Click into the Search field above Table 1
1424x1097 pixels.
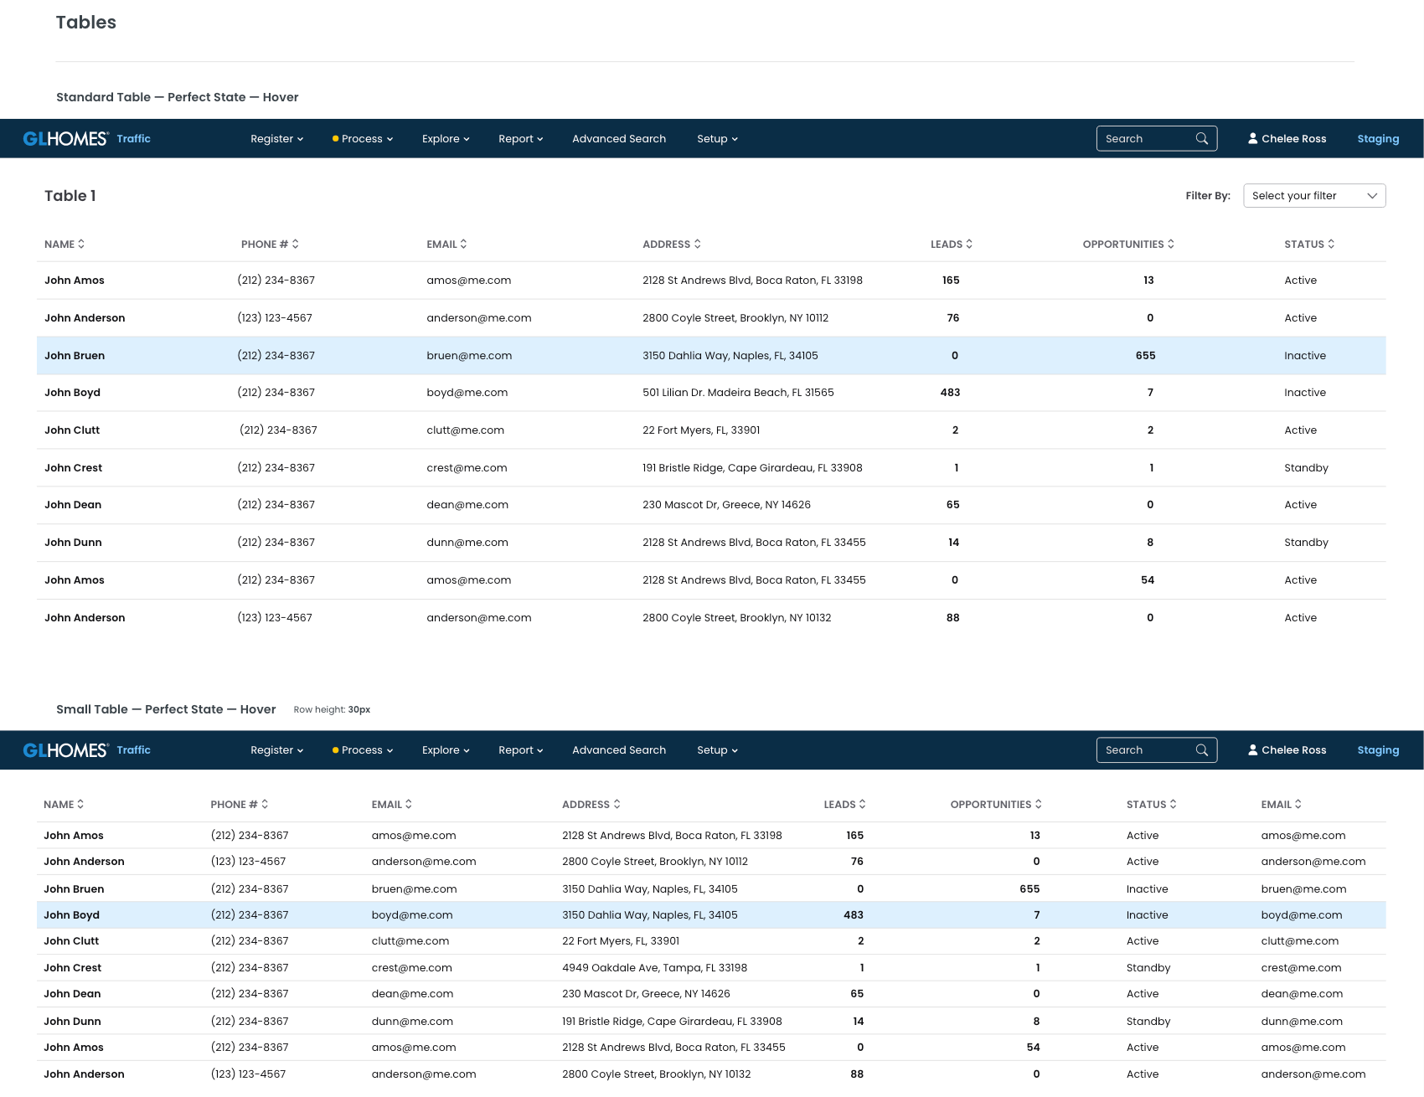(x=1156, y=139)
